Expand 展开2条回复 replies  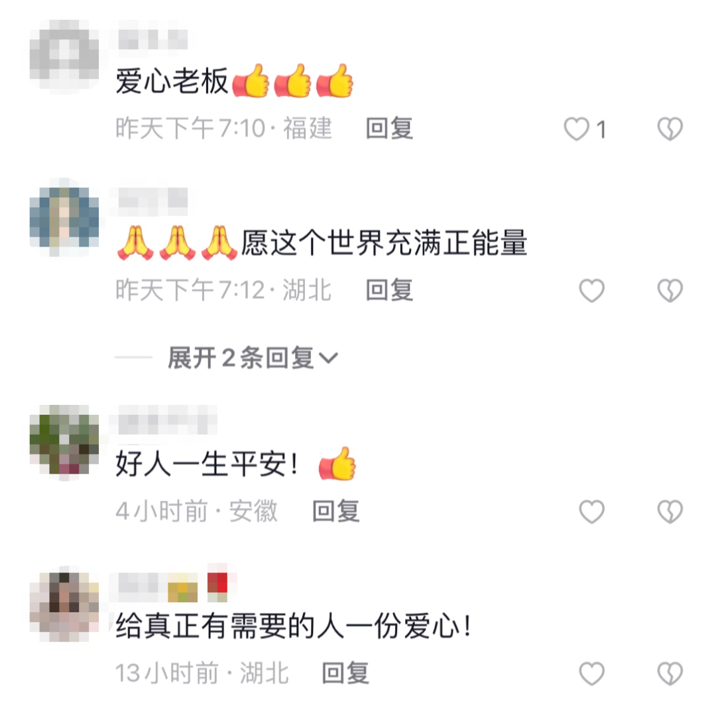[x=253, y=357]
